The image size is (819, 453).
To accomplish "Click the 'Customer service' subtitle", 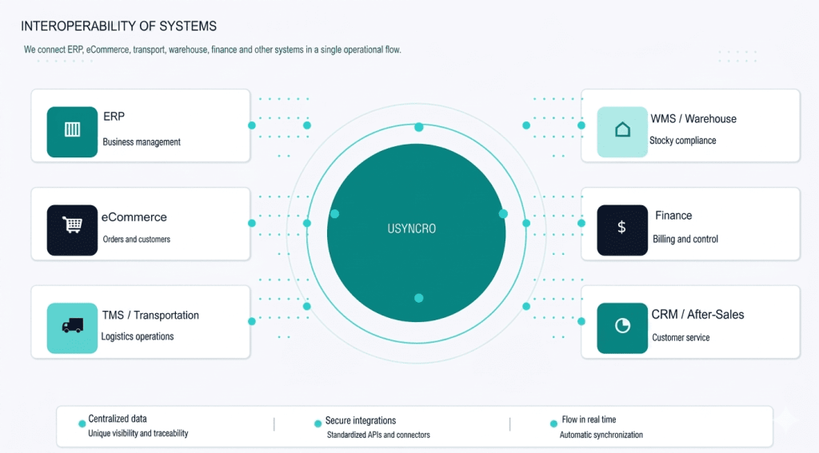I will [681, 338].
